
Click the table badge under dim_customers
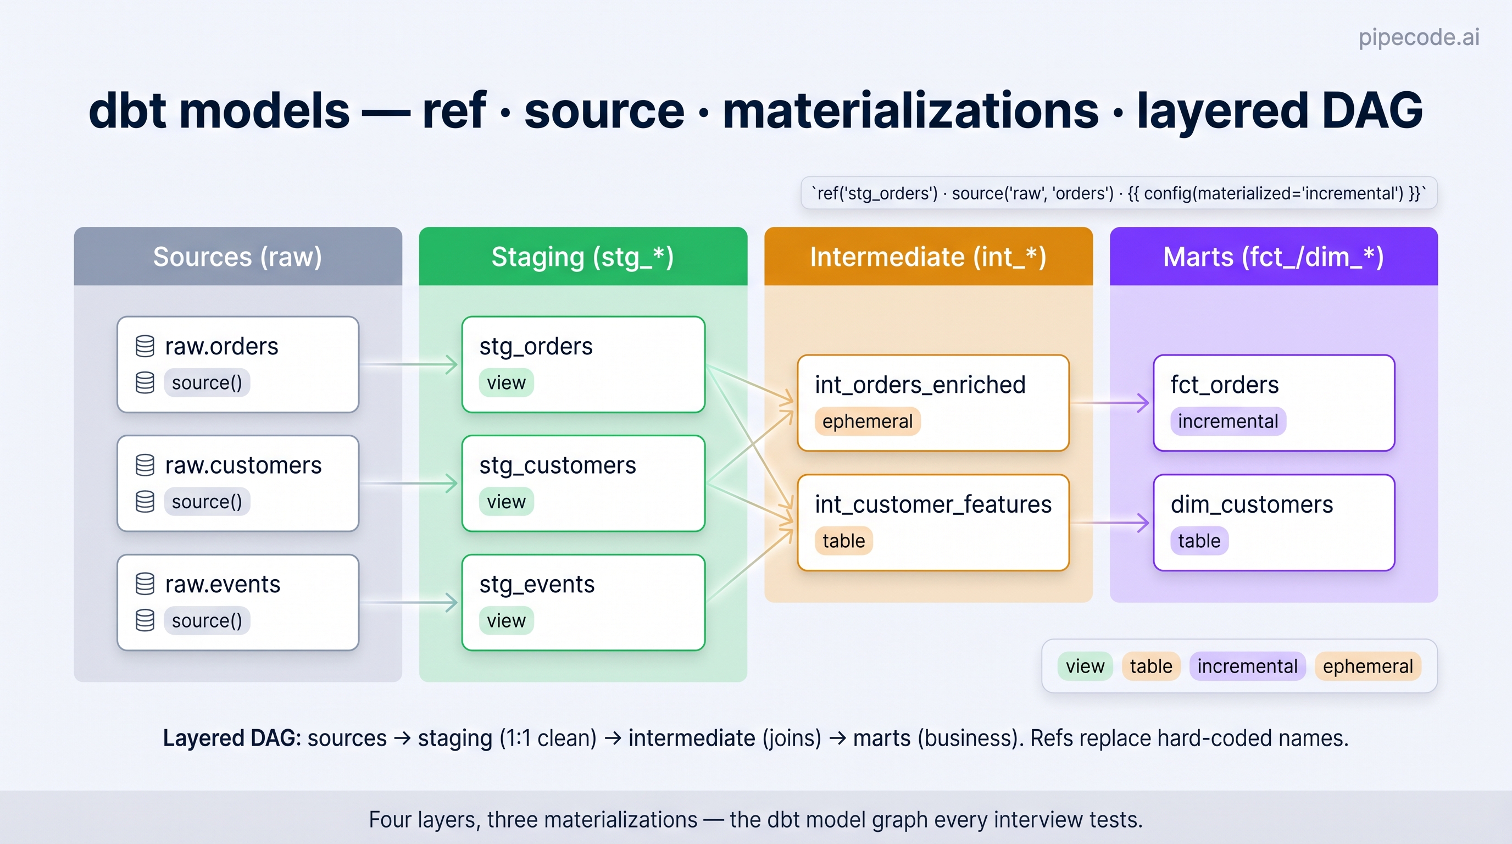(1199, 541)
